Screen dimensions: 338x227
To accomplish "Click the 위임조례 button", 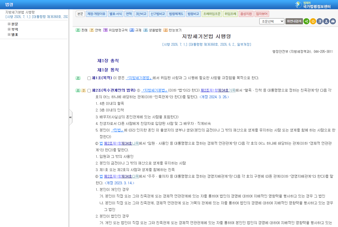I will pos(230,14).
